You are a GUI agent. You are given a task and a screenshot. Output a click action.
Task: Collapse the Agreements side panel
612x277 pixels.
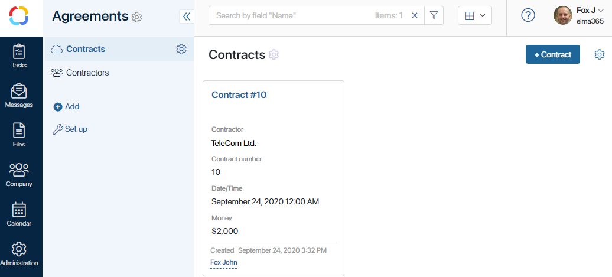[x=187, y=17]
